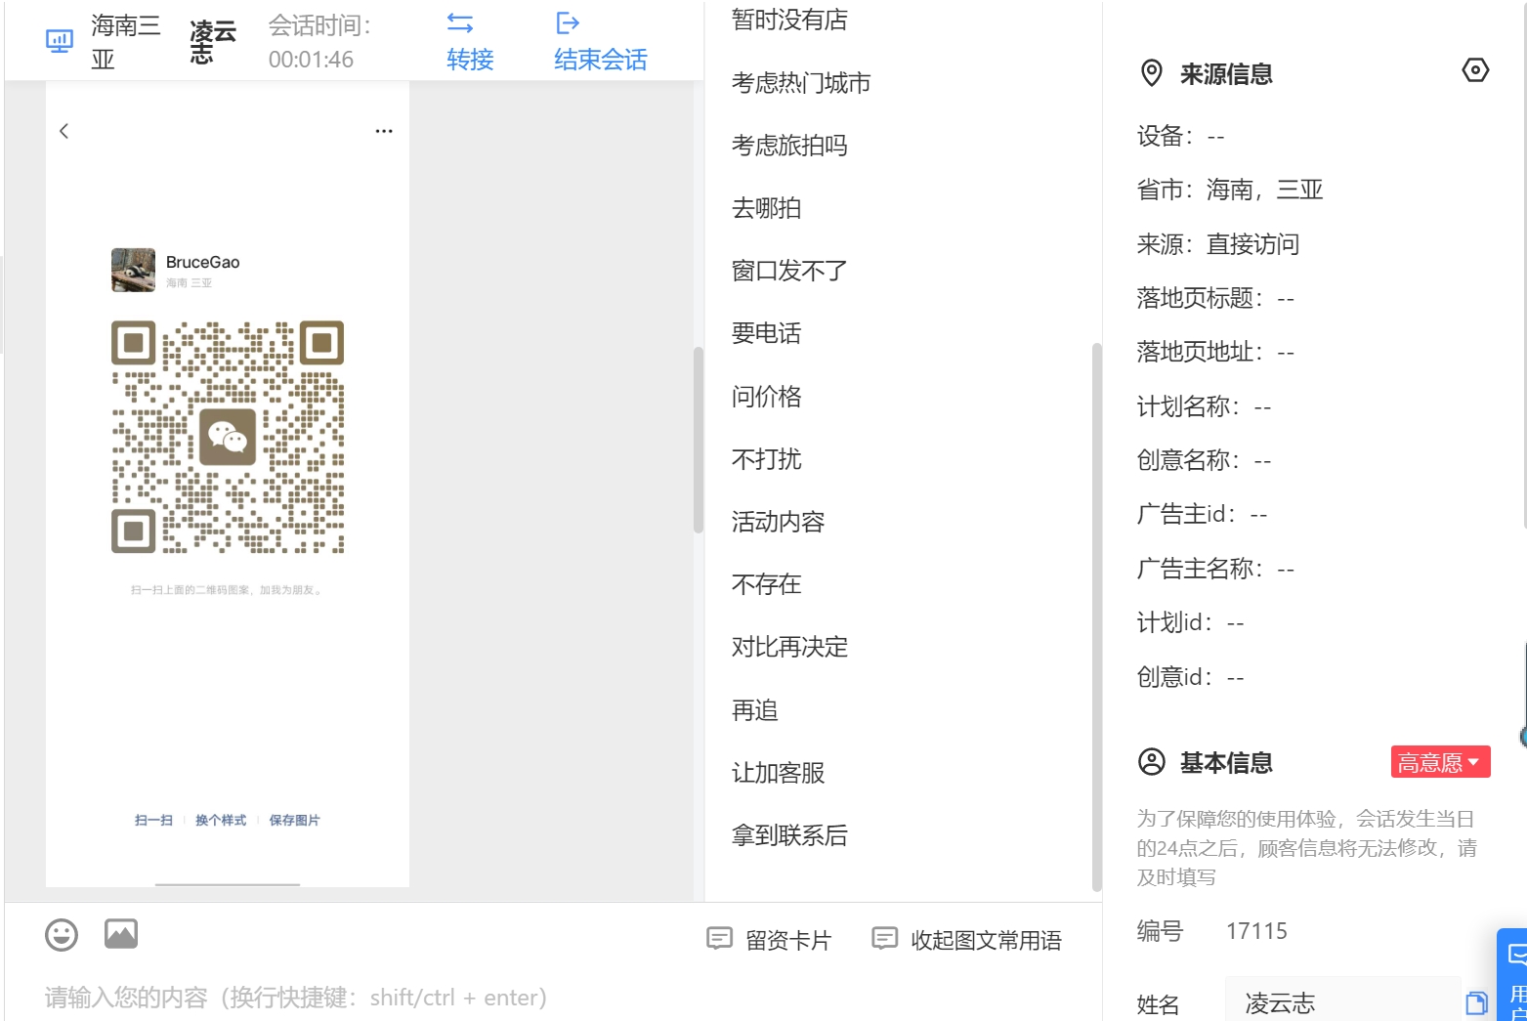The height and width of the screenshot is (1021, 1527).
Task: Click the session timer 00:01:46
Action: click(311, 60)
